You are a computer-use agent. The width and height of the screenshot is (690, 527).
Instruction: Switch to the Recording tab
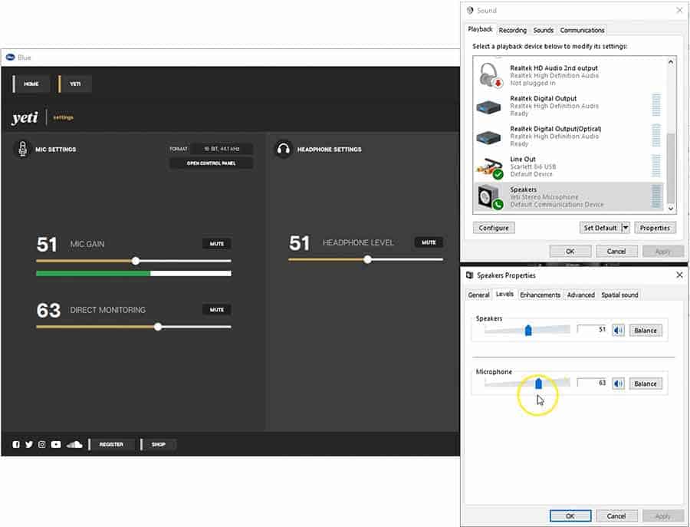(513, 30)
